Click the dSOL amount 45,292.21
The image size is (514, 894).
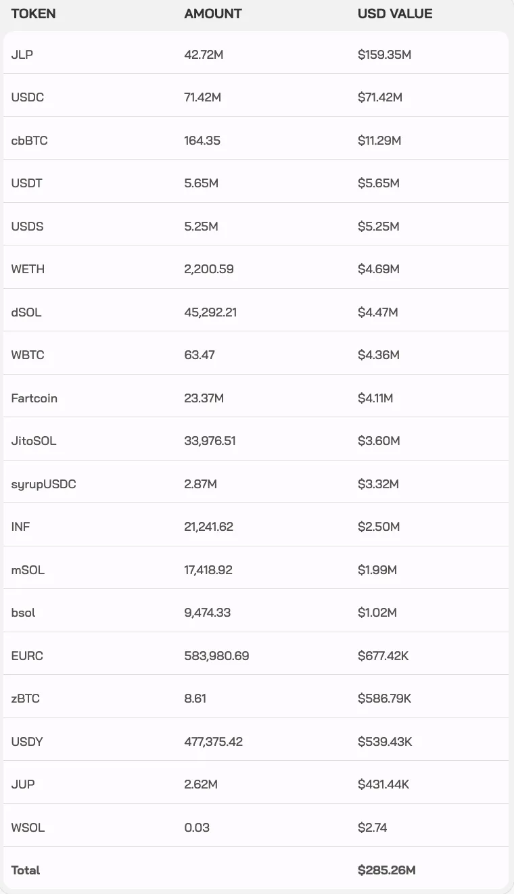click(210, 312)
